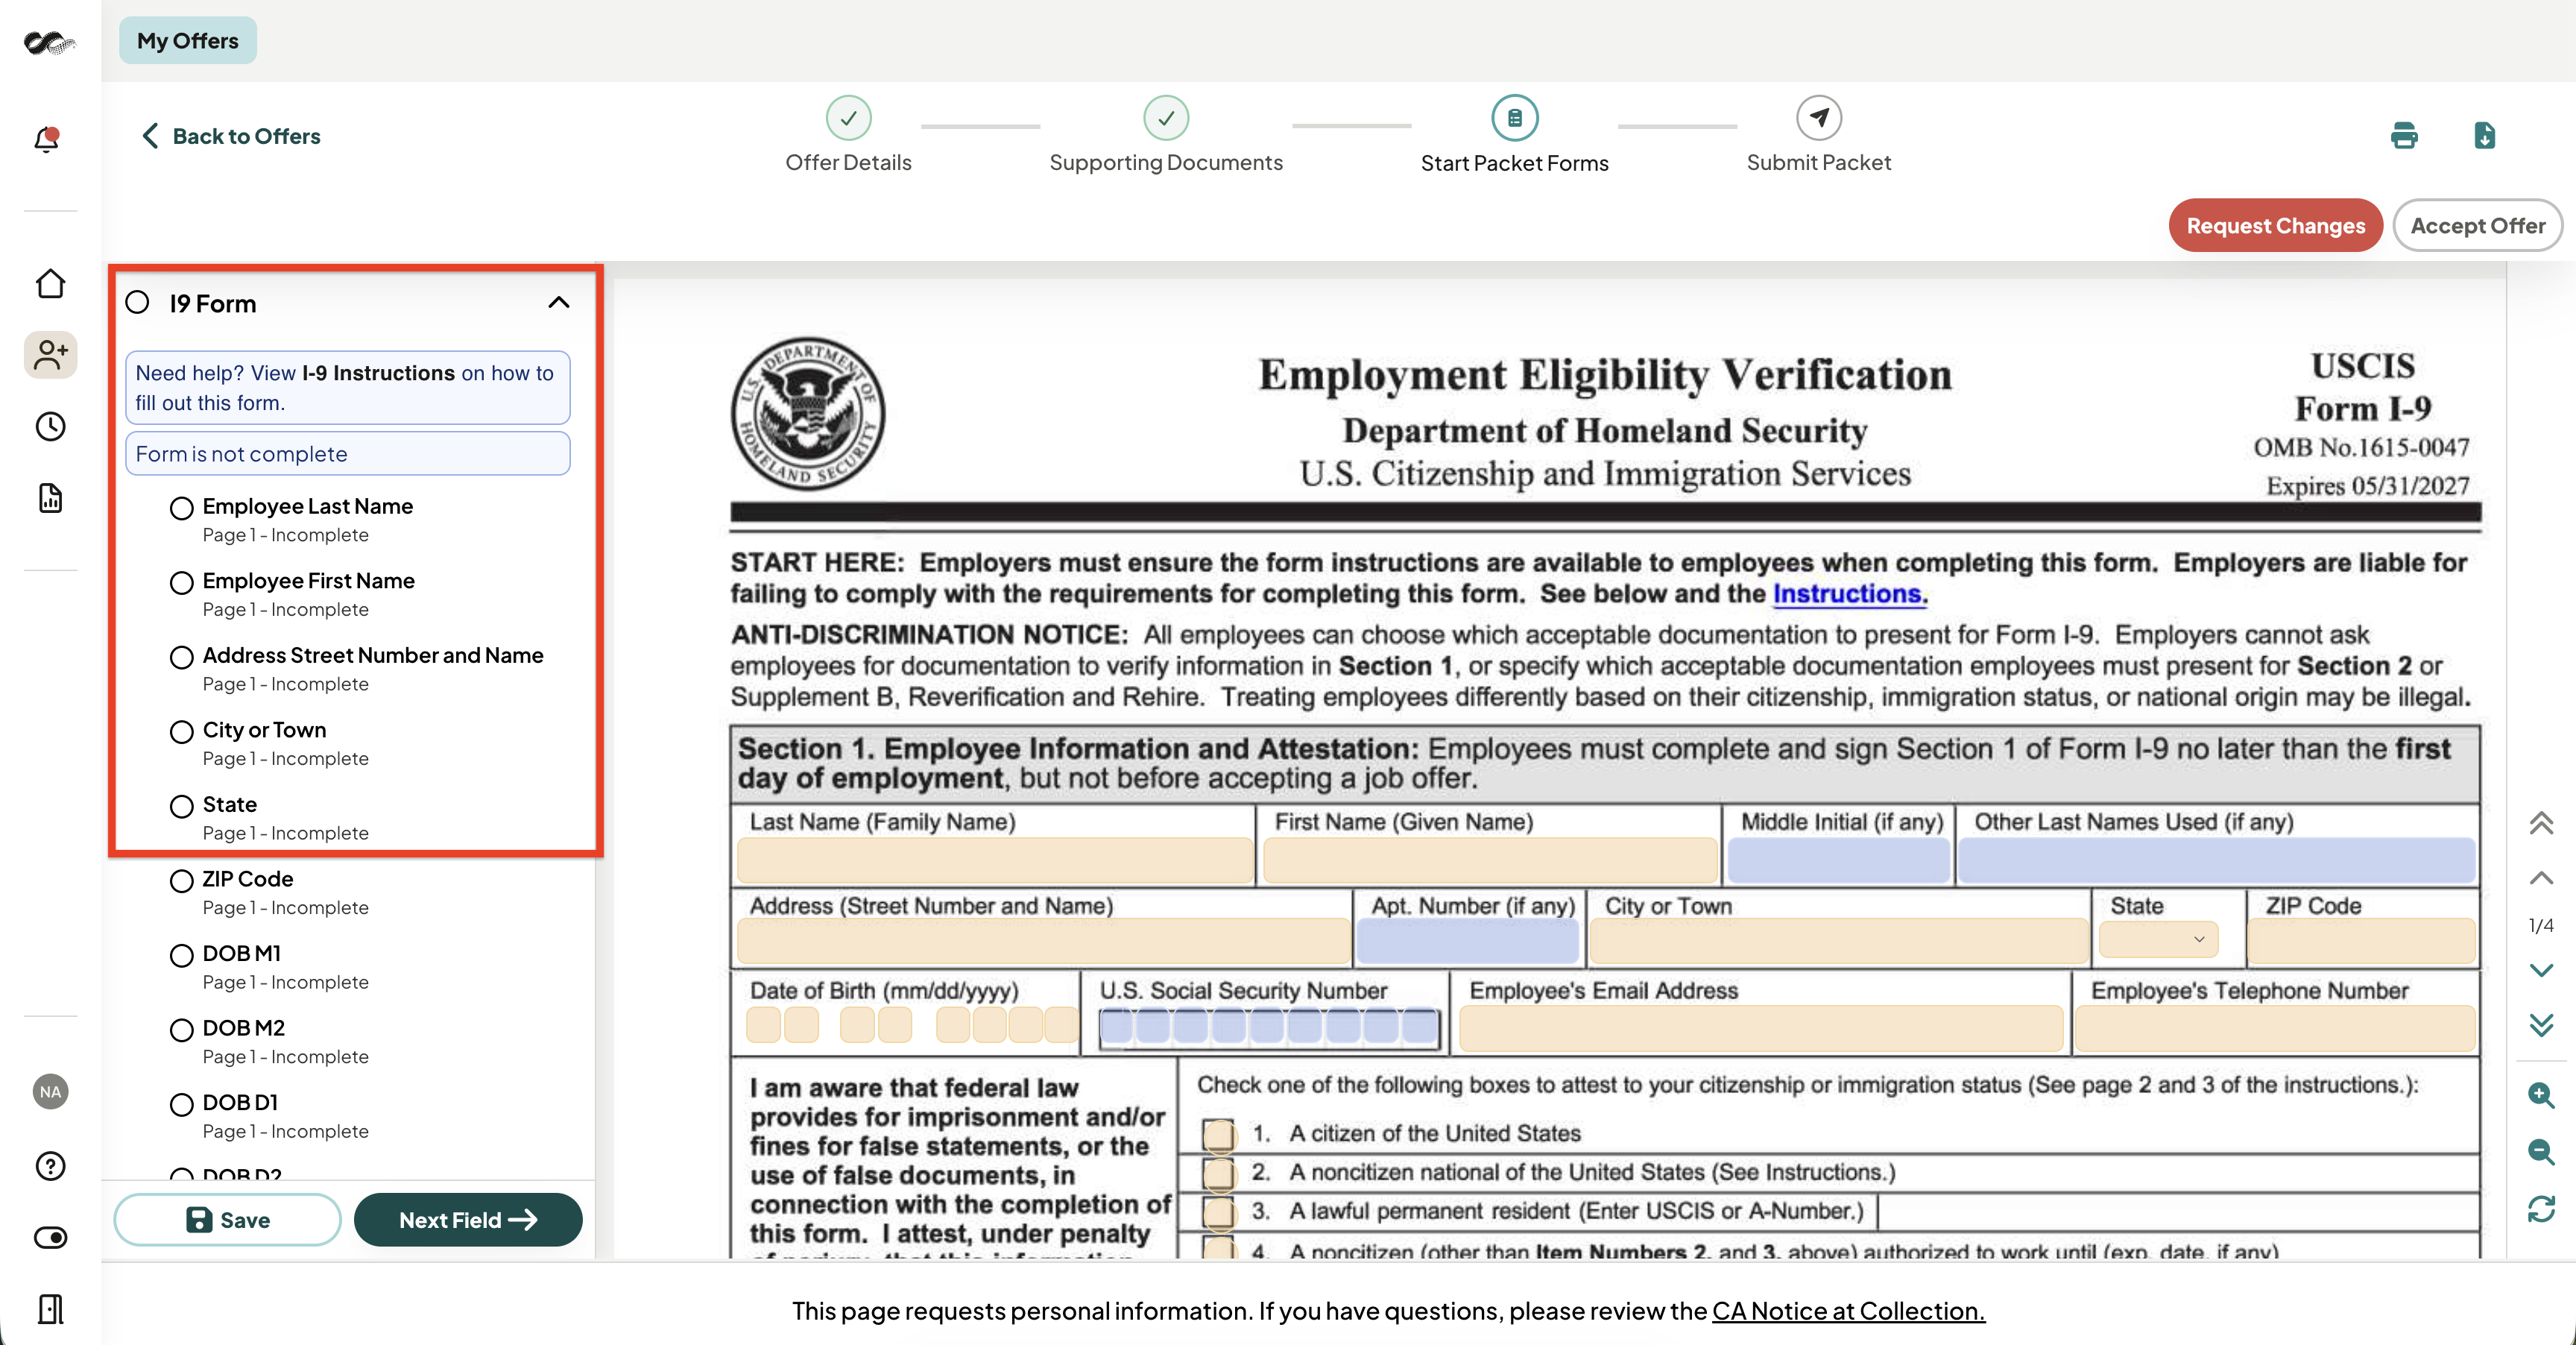Go to the home icon in sidebar
2576x1345 pixels.
coord(50,284)
